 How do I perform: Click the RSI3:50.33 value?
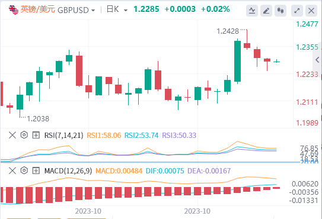(x=179, y=136)
